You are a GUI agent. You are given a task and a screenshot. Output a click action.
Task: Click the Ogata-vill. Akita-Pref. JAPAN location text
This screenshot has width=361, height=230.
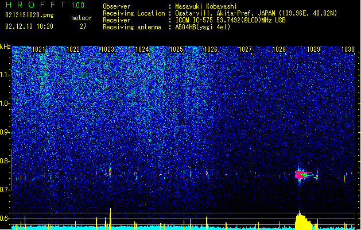click(x=256, y=13)
